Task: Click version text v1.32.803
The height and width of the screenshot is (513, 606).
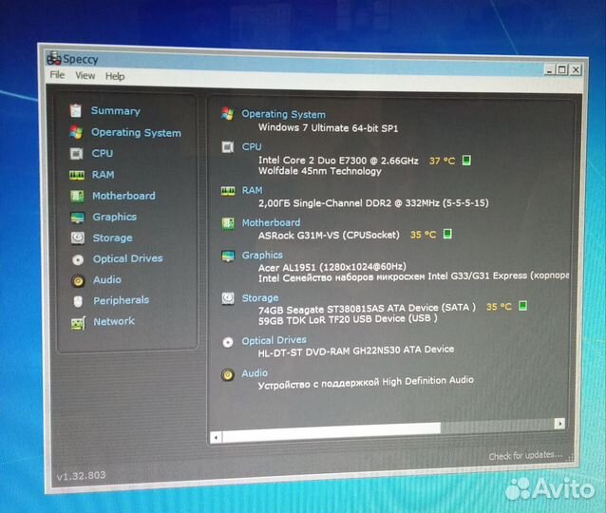Action: coord(81,476)
